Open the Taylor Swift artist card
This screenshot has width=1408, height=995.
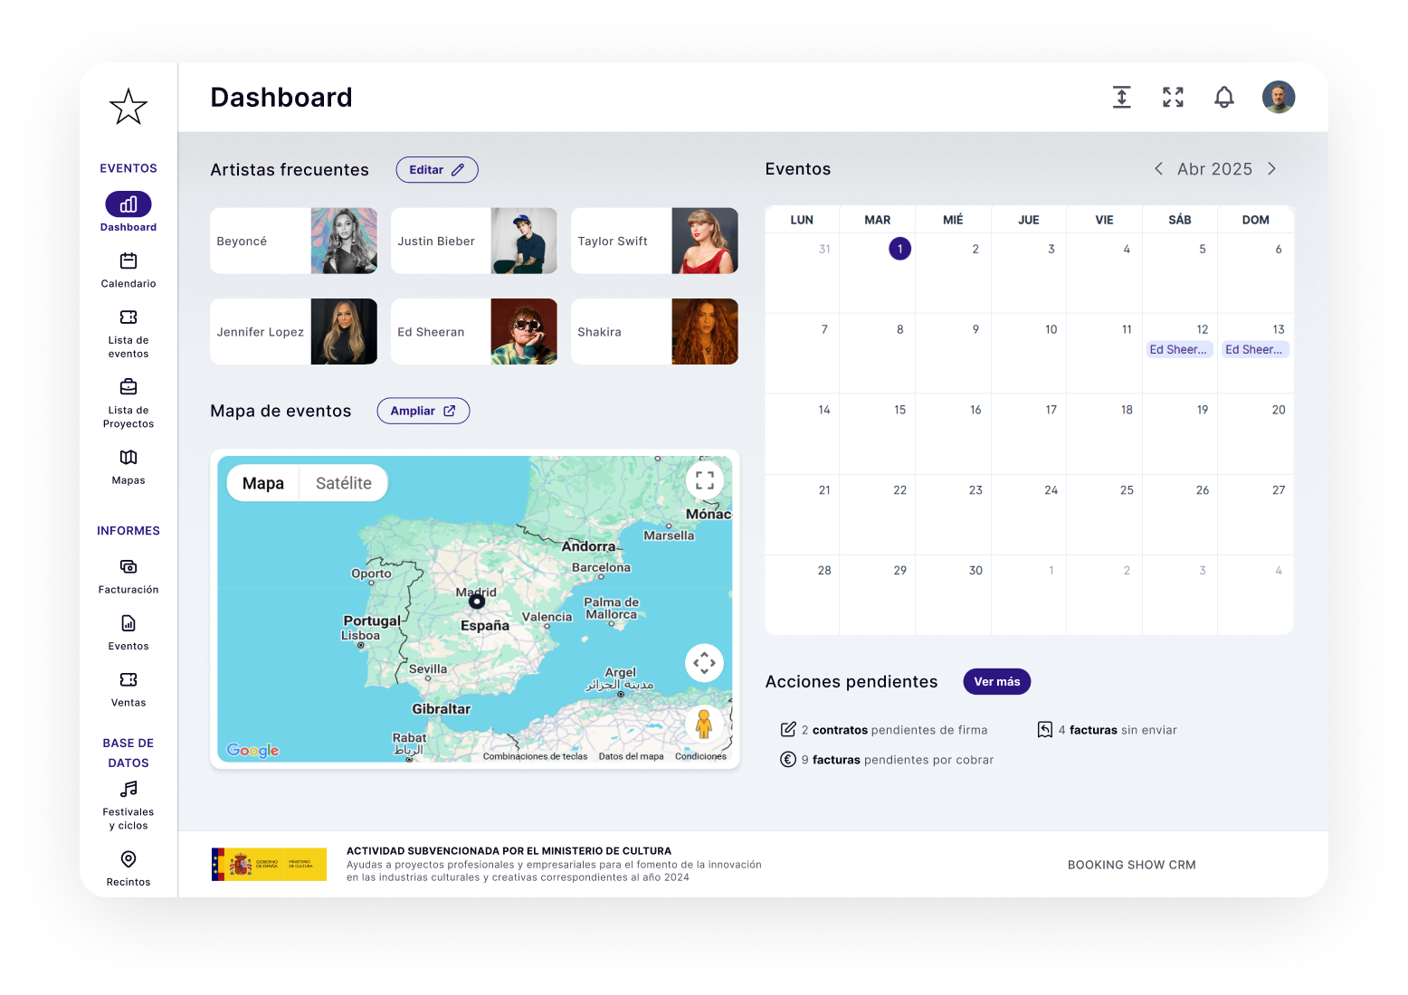tap(654, 242)
